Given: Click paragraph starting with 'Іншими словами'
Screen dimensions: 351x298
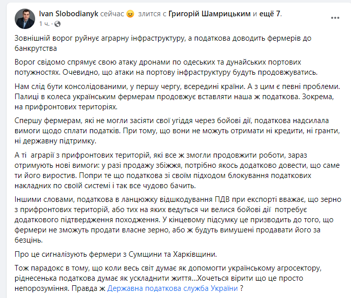Looking at the screenshot, I should coord(178,220).
